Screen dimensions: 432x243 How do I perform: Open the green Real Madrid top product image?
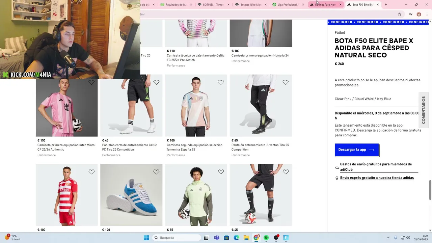tap(196, 195)
